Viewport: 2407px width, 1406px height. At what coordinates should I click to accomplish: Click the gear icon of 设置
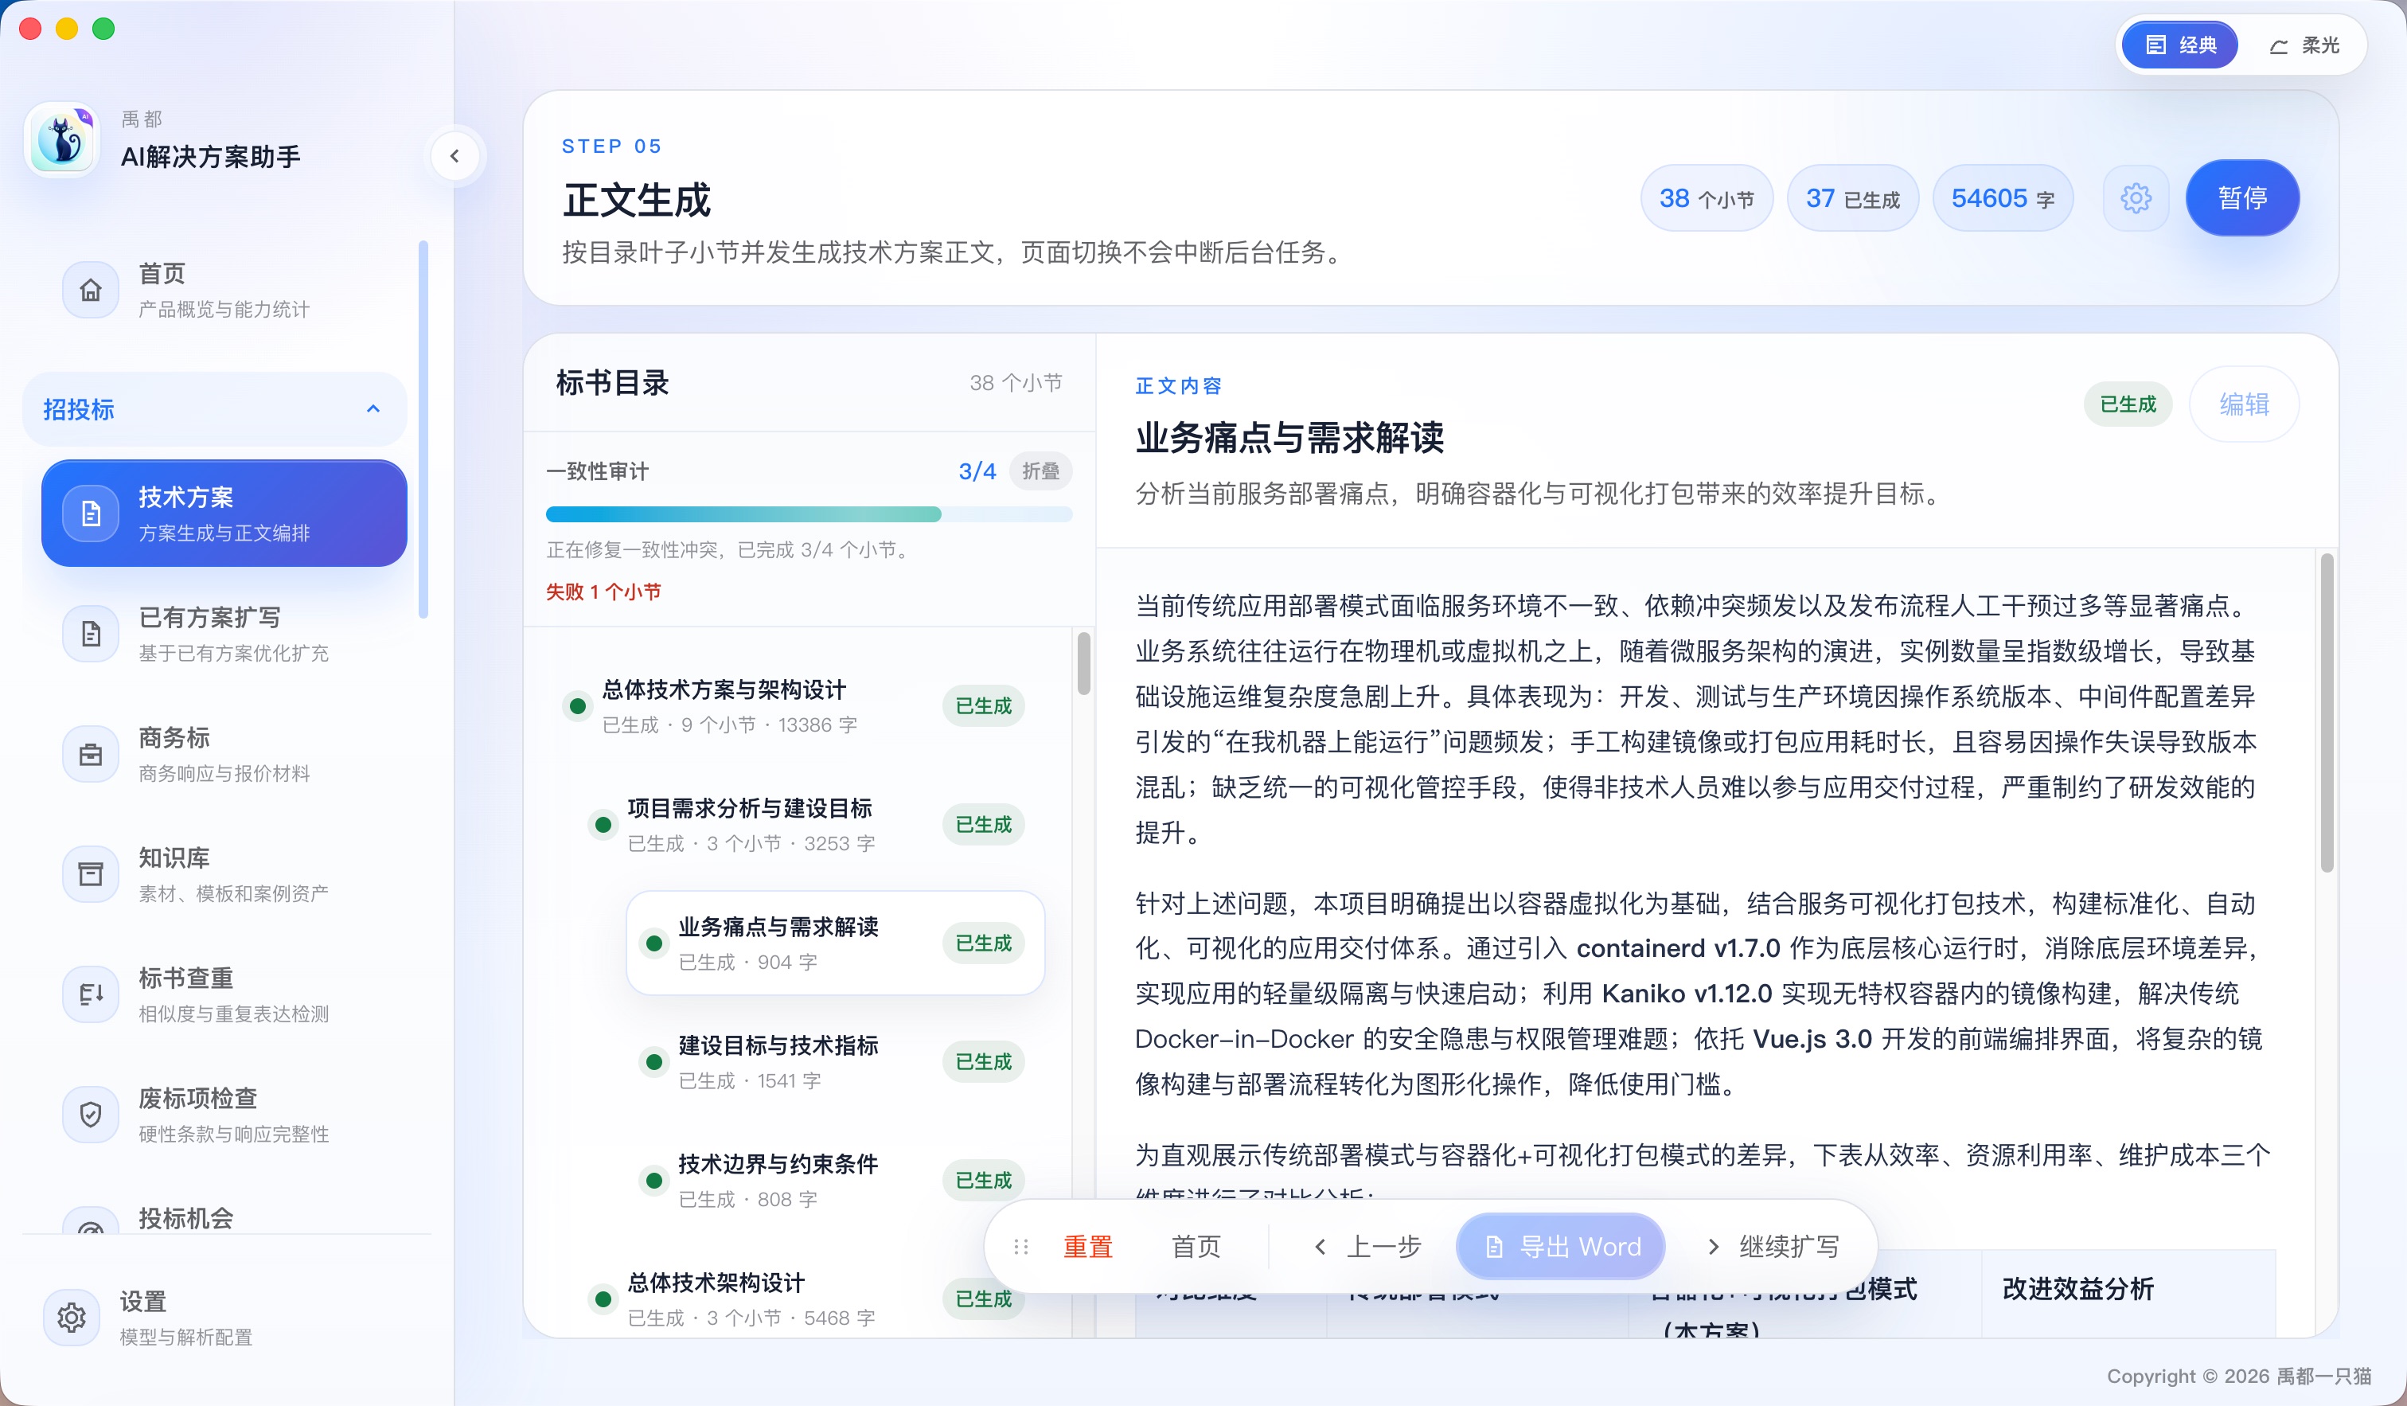coord(72,1317)
